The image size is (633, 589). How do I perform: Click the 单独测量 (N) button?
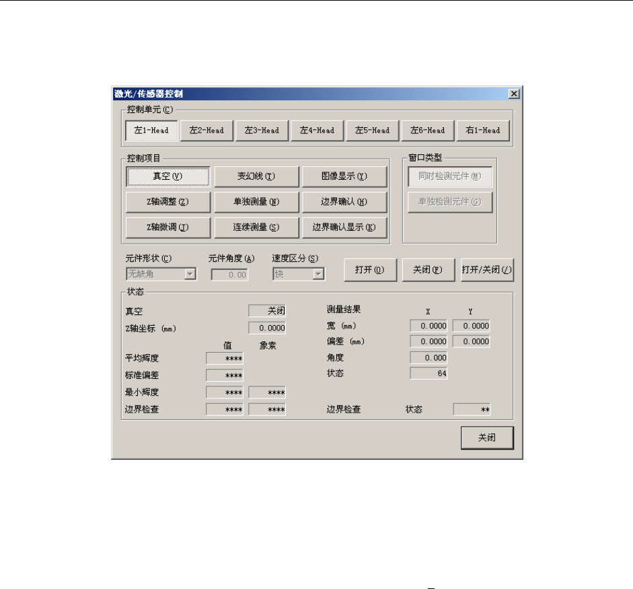click(256, 202)
